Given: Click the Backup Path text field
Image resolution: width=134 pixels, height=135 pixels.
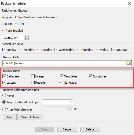Looking at the screenshot, I should coord(64,63).
